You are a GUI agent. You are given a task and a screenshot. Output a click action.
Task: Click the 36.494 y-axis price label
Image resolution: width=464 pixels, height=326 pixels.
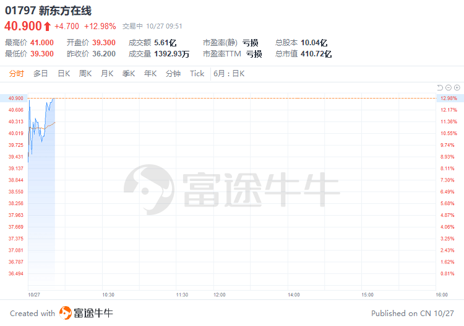[15, 273]
